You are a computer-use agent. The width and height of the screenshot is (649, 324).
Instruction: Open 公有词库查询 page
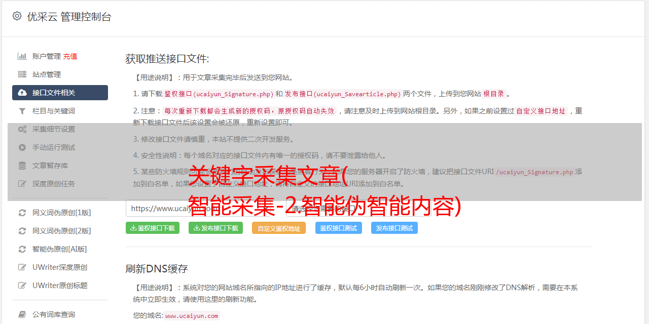click(60, 314)
